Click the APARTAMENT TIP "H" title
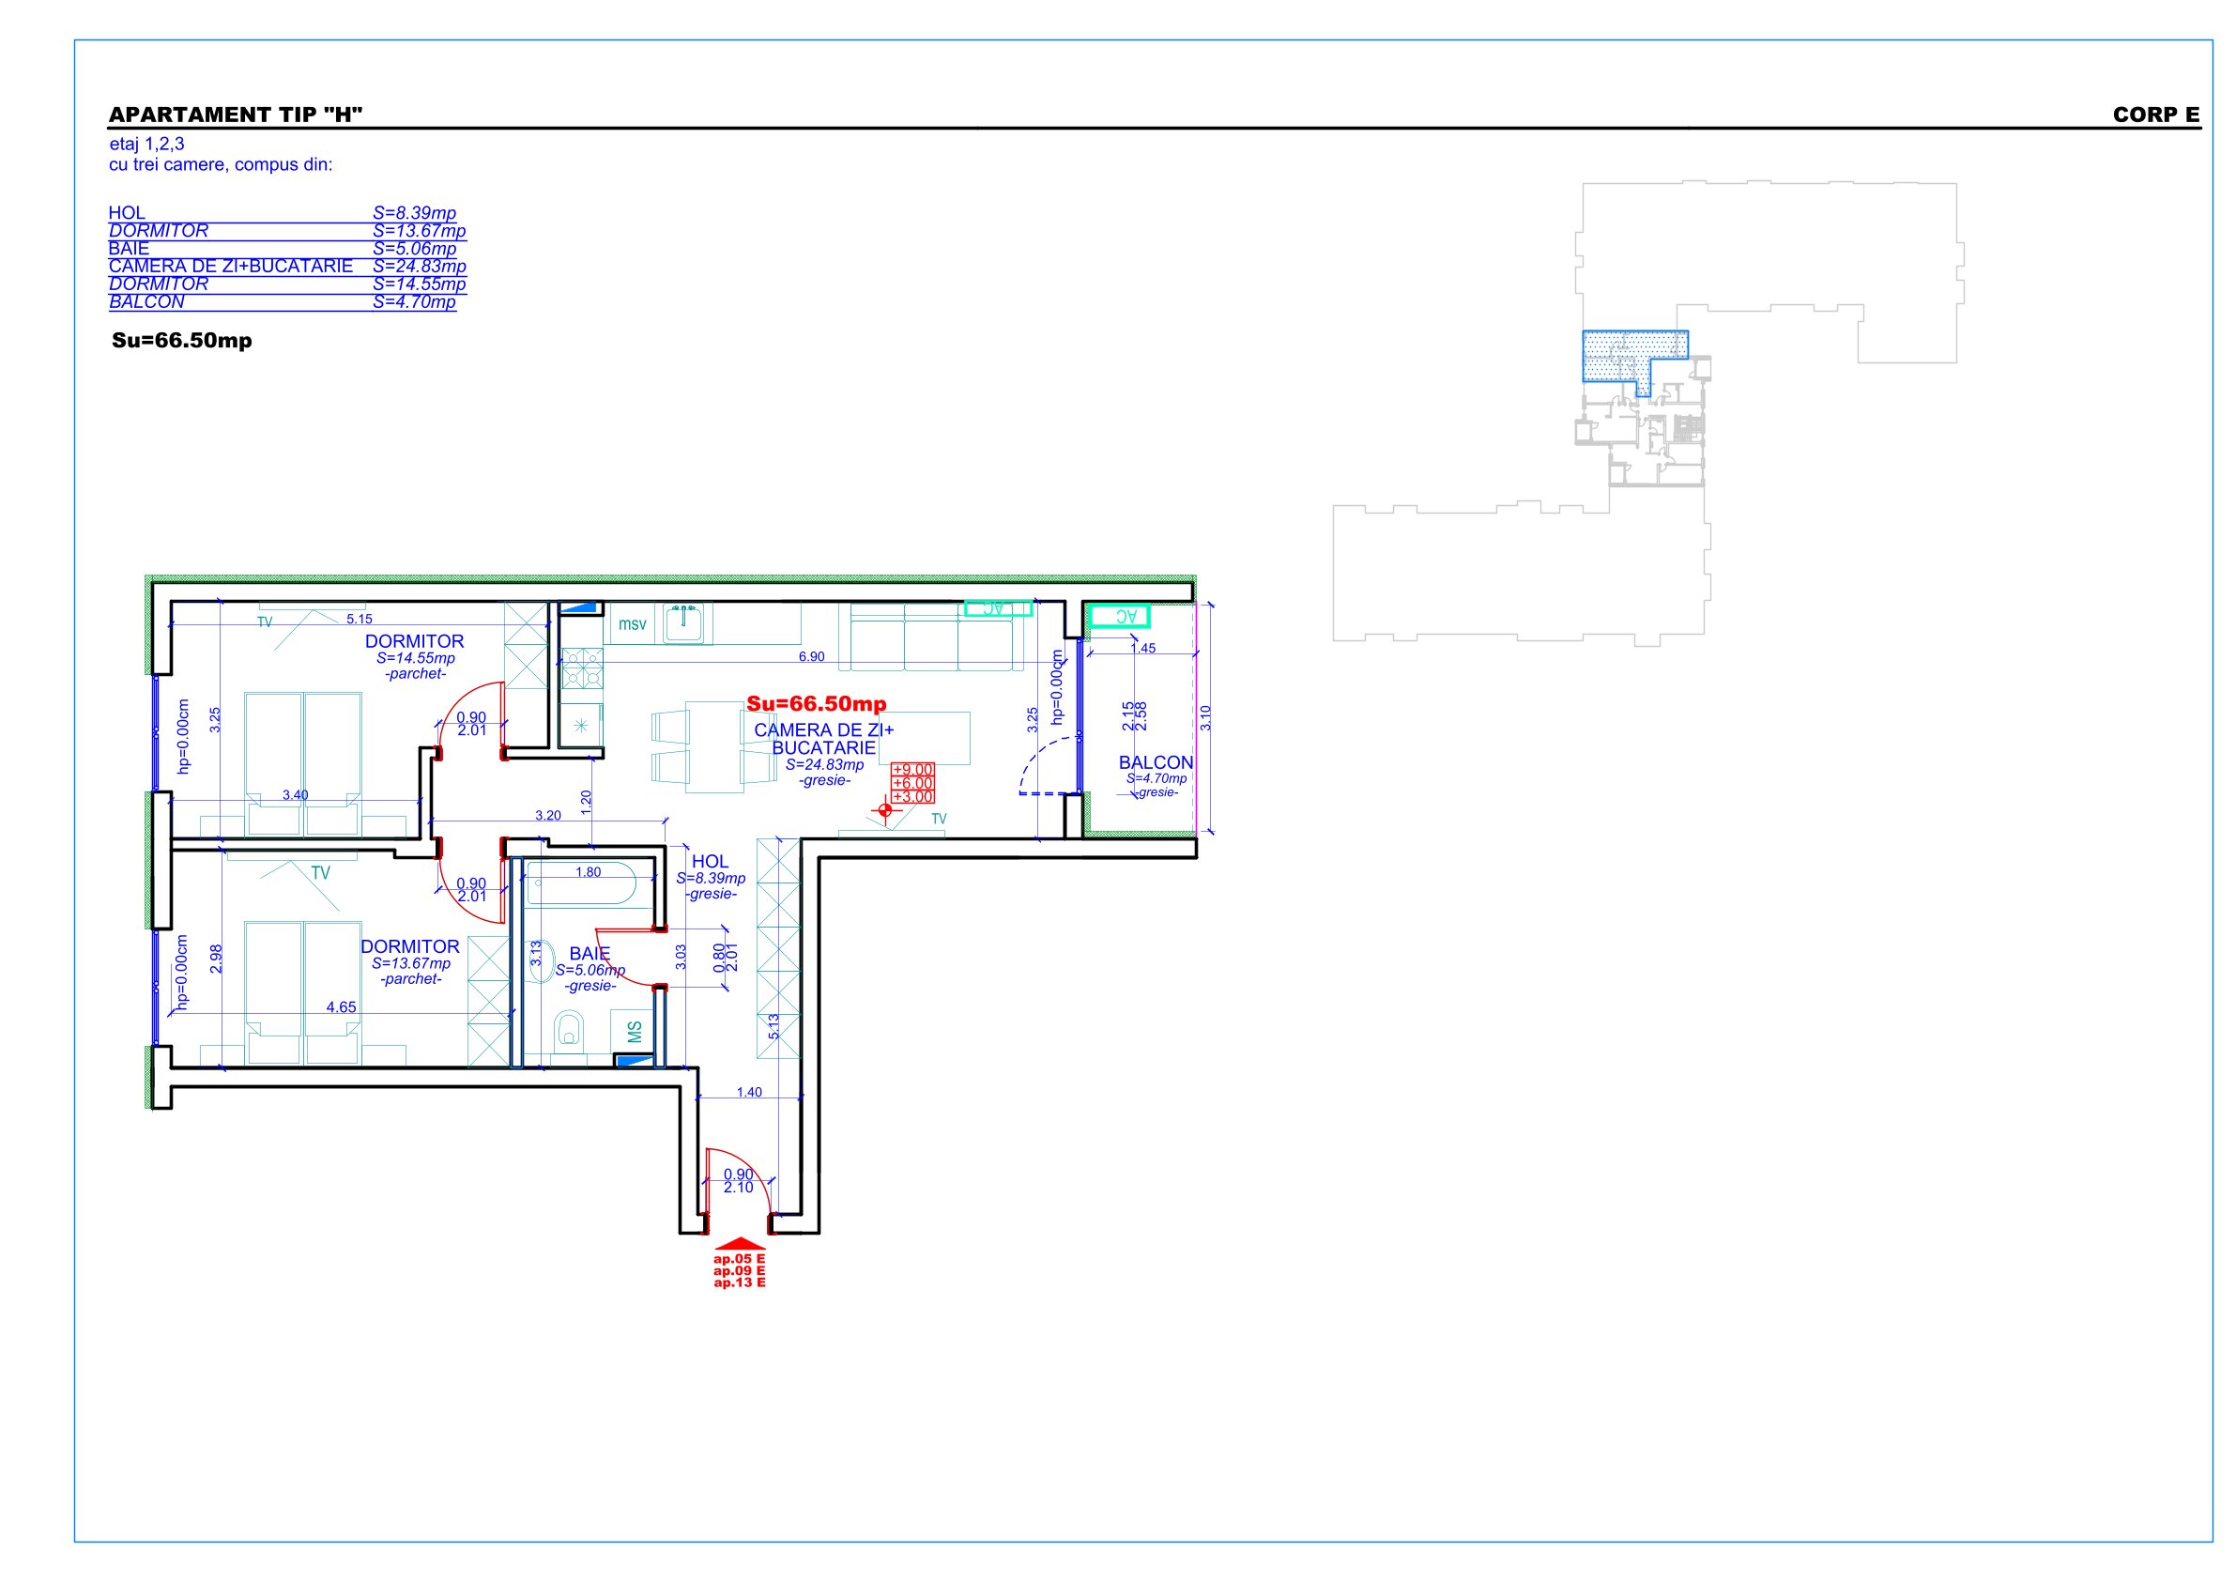 236,115
